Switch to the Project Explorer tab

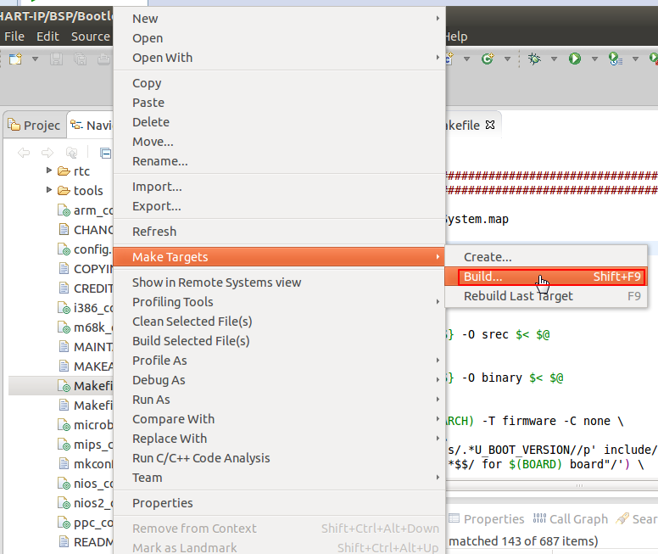[35, 126]
